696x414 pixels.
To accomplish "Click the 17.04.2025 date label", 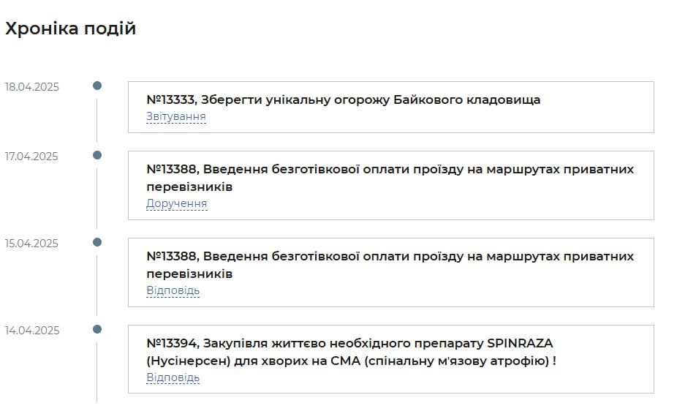I will 32,157.
